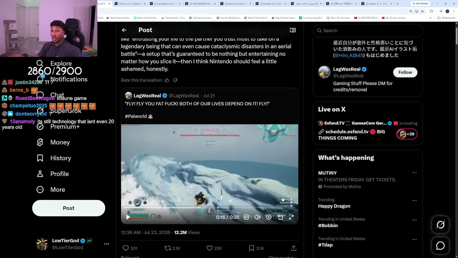Open the browser profile avatar
Viewport: 458px width, 258px height.
coord(447,11)
